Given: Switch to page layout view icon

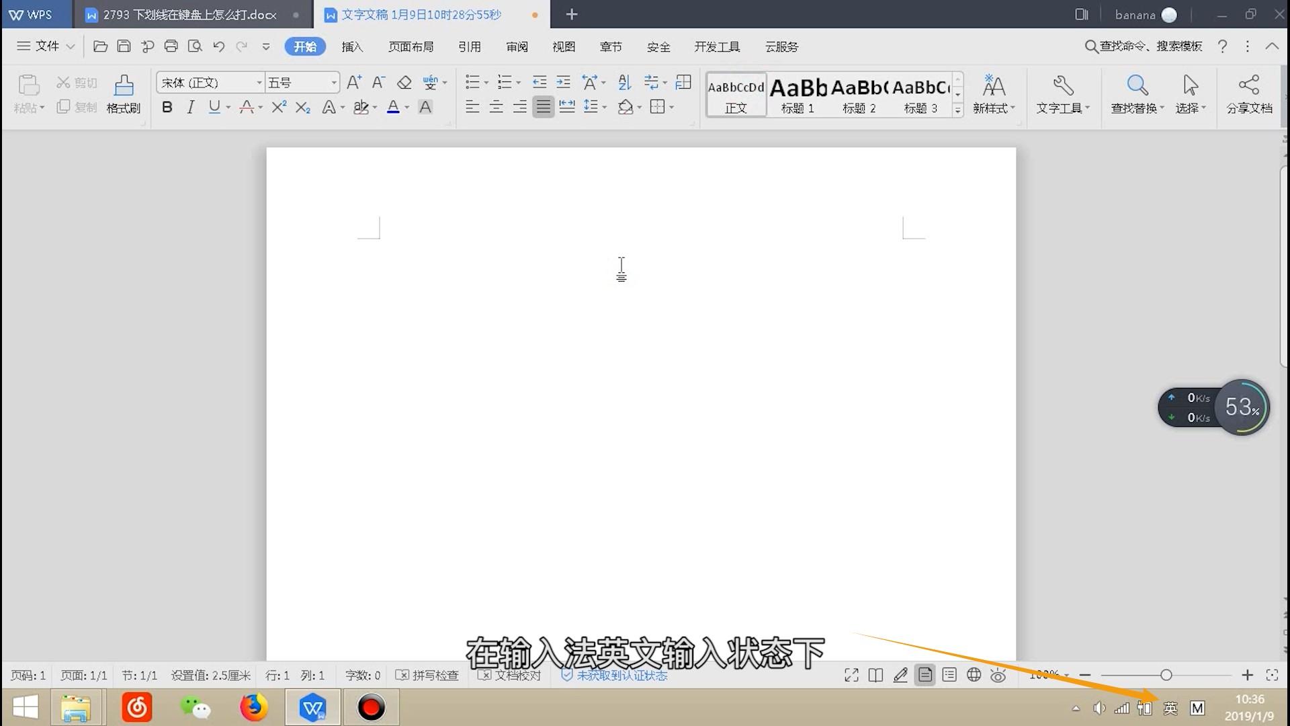Looking at the screenshot, I should pyautogui.click(x=925, y=675).
